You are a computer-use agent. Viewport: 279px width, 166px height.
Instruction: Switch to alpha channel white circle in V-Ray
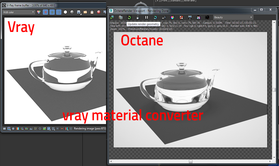65,12
